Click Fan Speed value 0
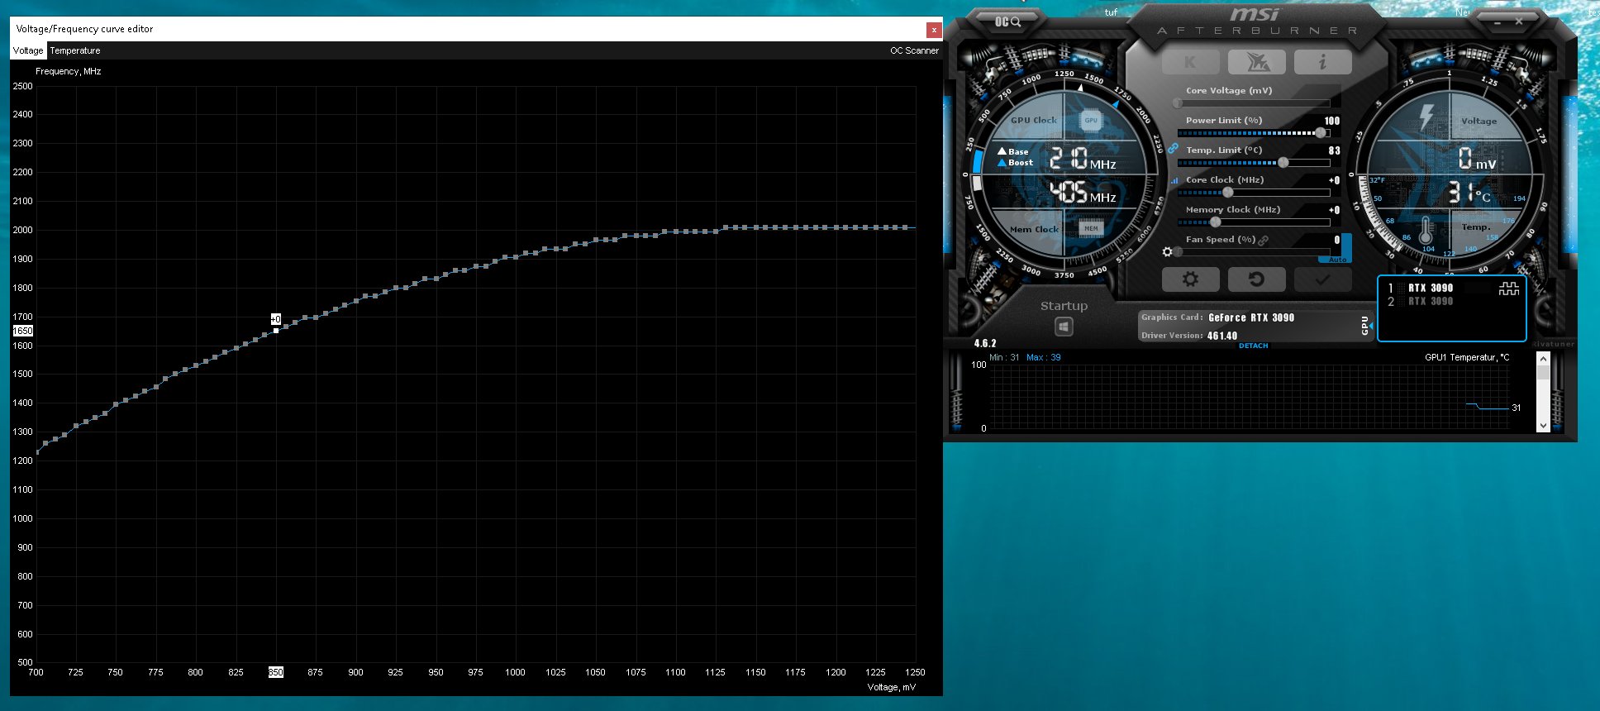Screen dimensions: 1600x711 (1337, 240)
